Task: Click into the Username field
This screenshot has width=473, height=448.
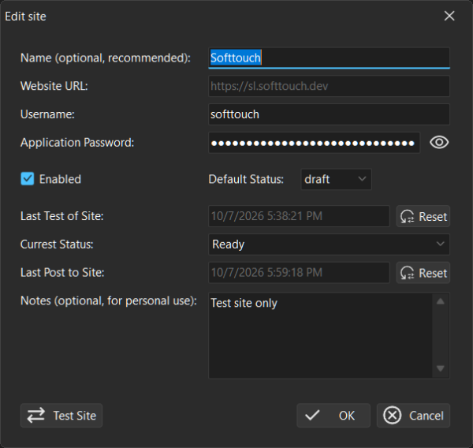Action: (329, 114)
